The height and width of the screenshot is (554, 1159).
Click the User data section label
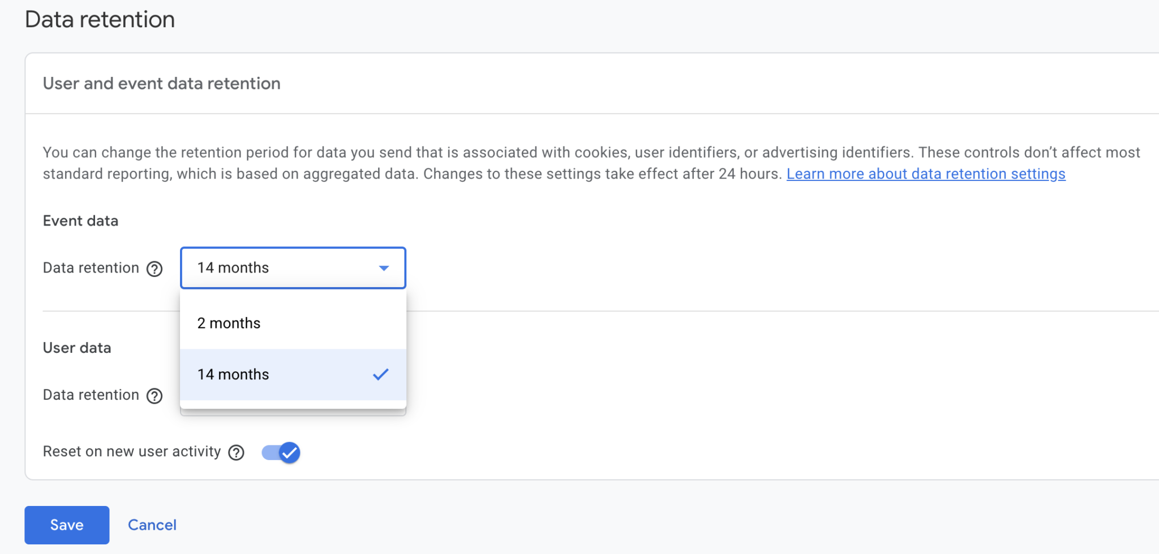(x=77, y=348)
